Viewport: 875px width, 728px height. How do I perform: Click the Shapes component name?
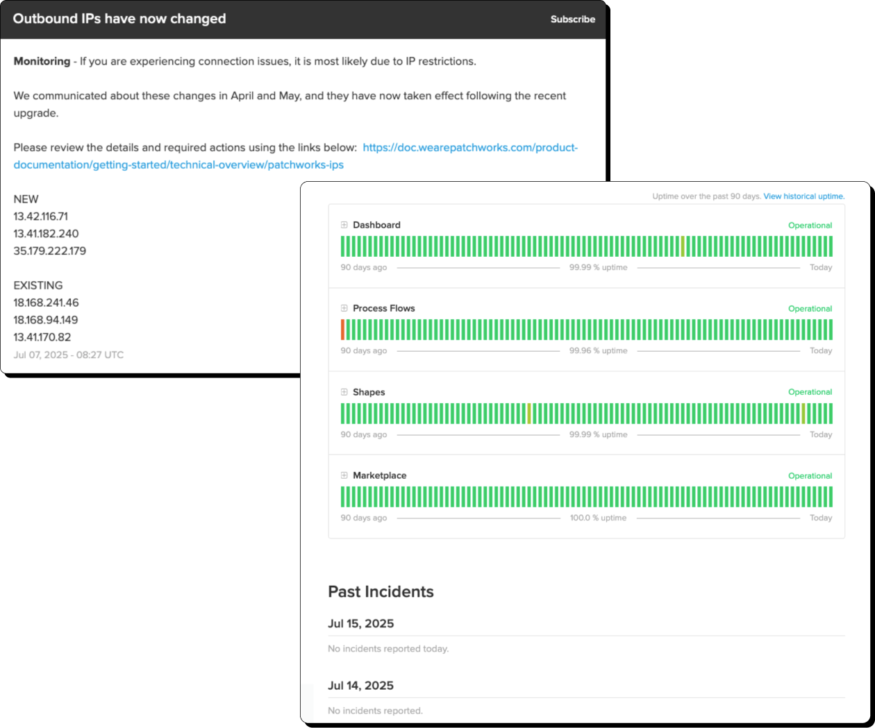pyautogui.click(x=369, y=392)
